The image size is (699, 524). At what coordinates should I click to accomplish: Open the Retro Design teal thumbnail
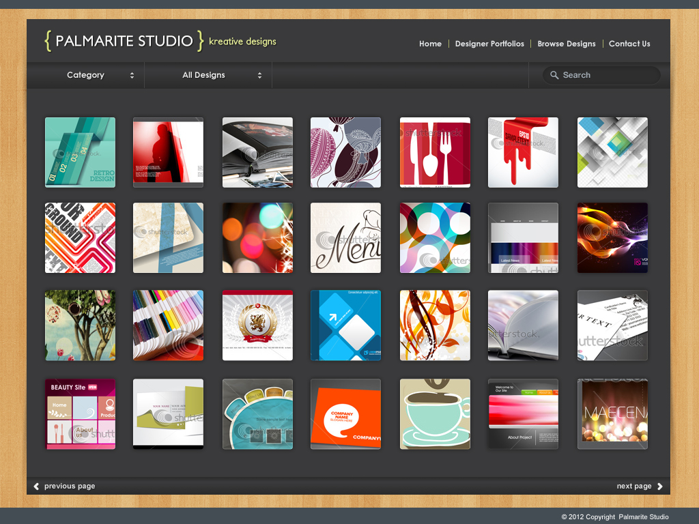[81, 152]
